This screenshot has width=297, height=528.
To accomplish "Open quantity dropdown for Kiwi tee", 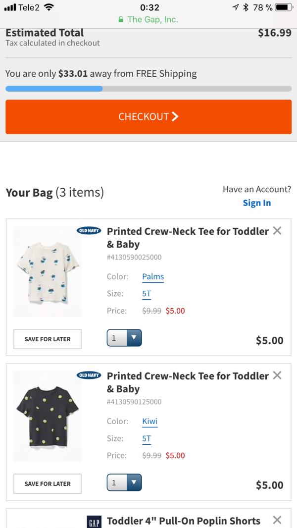I will tap(124, 482).
